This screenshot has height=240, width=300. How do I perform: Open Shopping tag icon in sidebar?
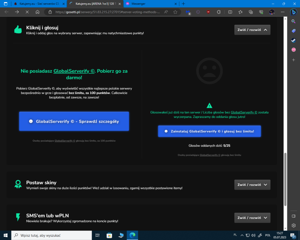tap(293, 31)
